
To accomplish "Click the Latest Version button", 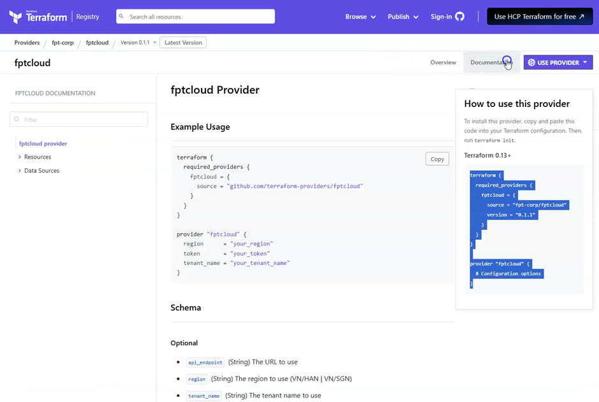I will pyautogui.click(x=183, y=43).
